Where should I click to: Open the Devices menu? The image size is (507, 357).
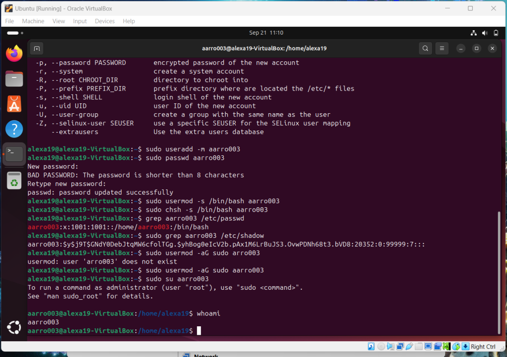click(x=104, y=21)
